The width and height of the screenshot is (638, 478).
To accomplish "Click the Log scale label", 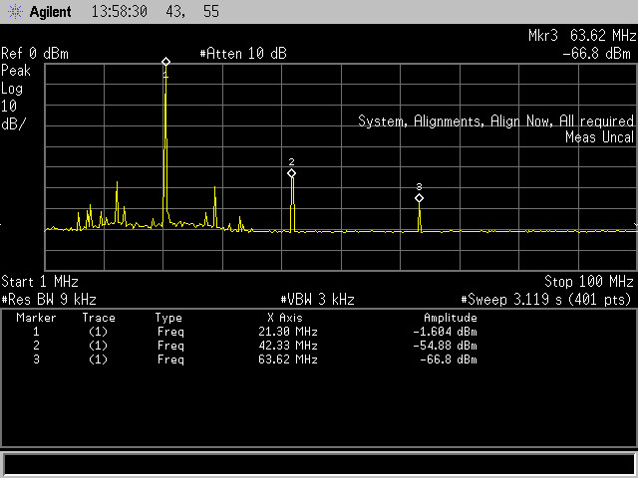I will [12, 89].
